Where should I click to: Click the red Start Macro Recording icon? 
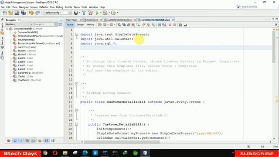[170, 25]
